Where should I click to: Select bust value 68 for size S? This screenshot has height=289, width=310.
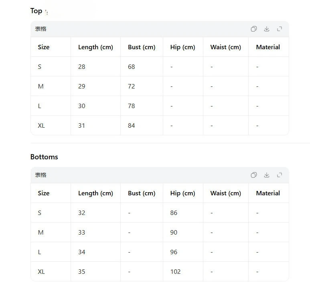pos(131,67)
